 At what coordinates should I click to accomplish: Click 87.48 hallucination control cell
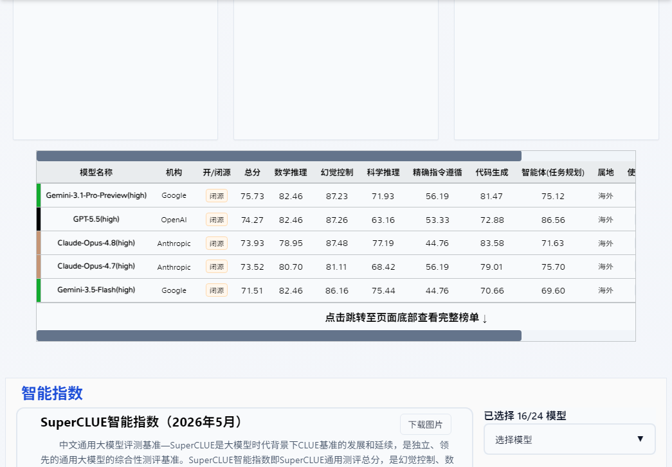[x=337, y=243]
